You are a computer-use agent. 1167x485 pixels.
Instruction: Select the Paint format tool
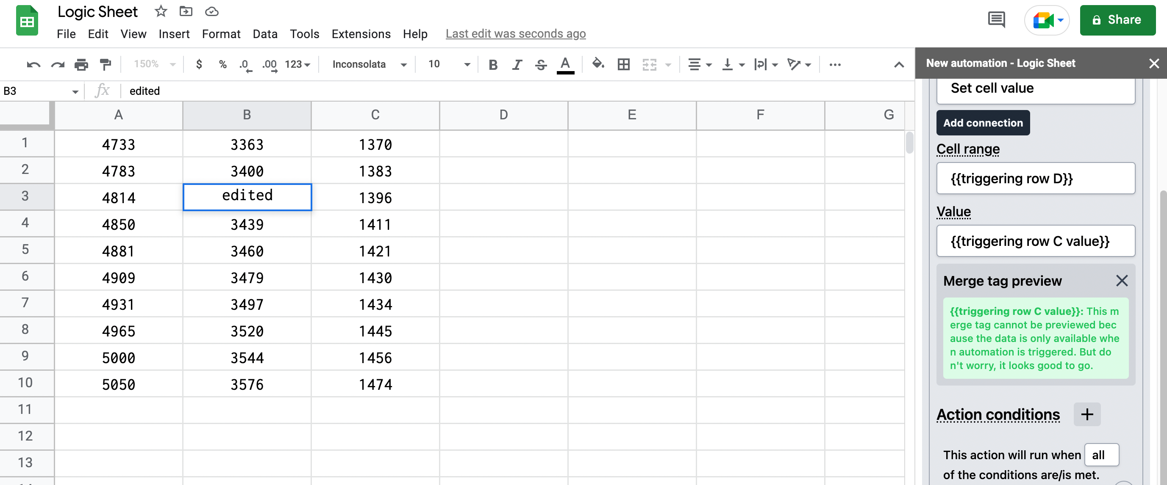[105, 65]
